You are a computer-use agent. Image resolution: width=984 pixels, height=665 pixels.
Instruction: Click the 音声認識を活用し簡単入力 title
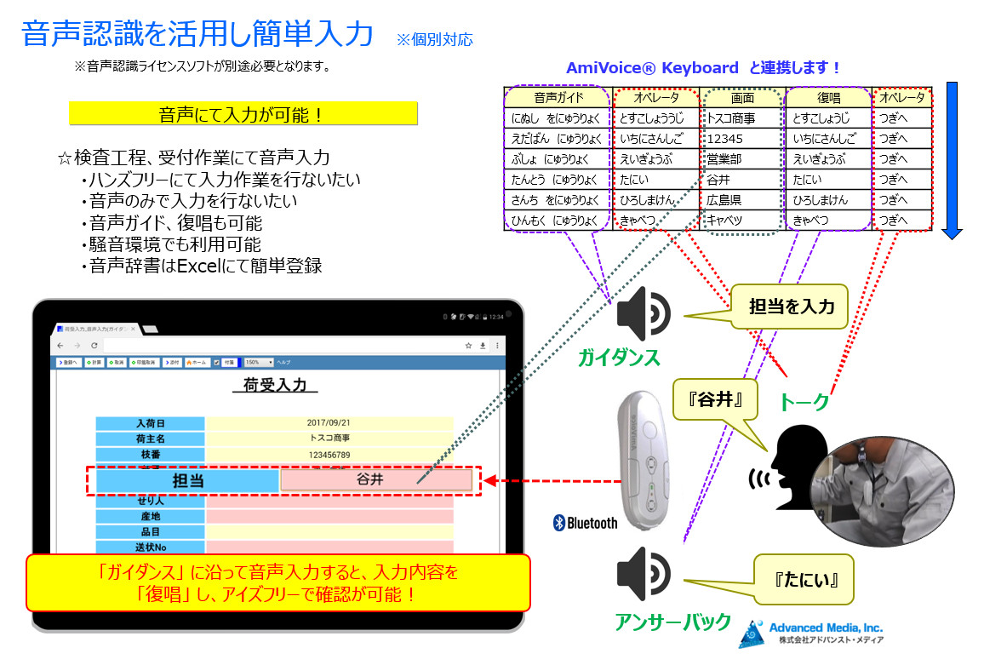(197, 33)
